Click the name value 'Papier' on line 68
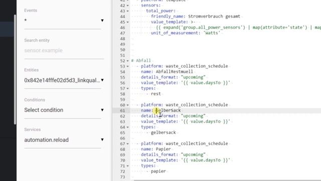 pyautogui.click(x=163, y=149)
